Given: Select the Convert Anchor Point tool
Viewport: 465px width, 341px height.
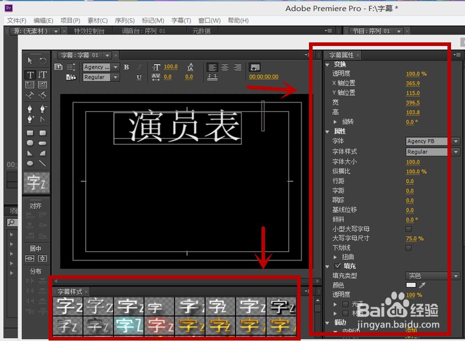Looking at the screenshot, I should (x=43, y=119).
